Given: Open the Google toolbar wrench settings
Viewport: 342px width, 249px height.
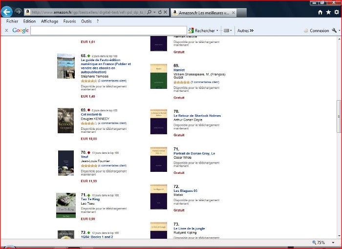Looking at the screenshot, I should 335,31.
